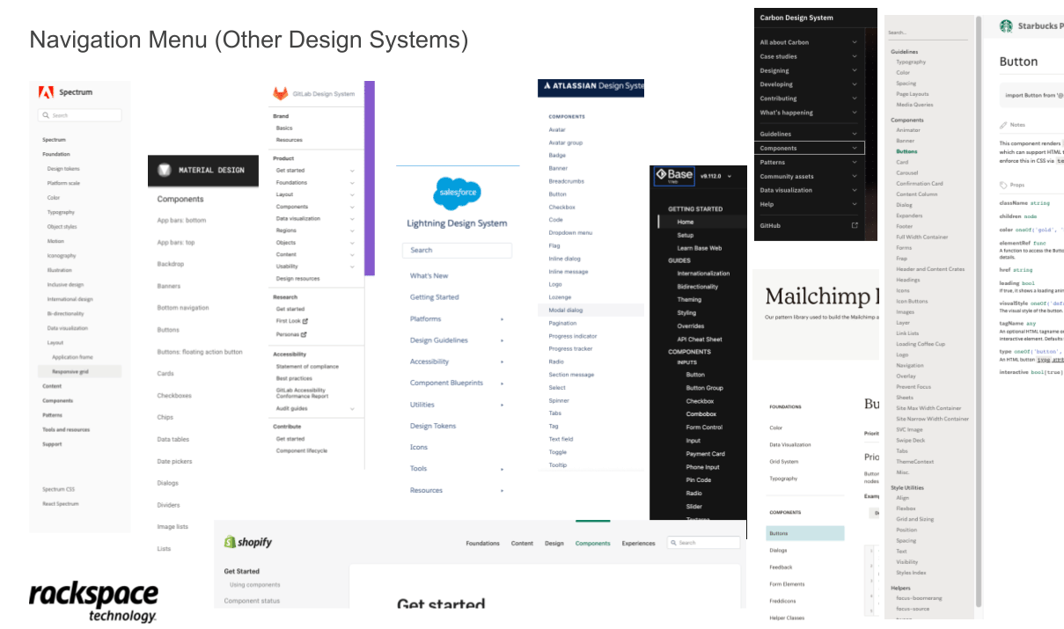
Task: Click the Adobe Spectrum logo icon
Action: tap(47, 92)
